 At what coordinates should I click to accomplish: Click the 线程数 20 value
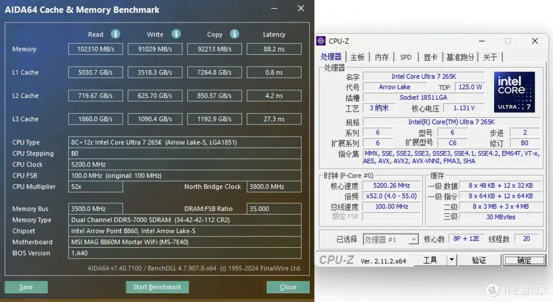tap(526, 239)
